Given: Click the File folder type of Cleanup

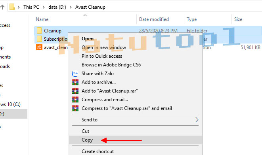Looking at the screenshot, I should pos(197,31).
